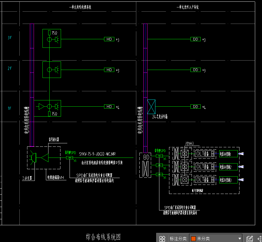Select the SYKV-75-9-JDG32-WC,MR cable text
The width and height of the screenshot is (262, 242).
97,154
